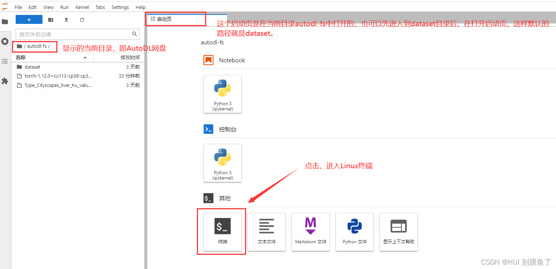Screen dimensions: 556x269
Task: Open the Kernel menu
Action: (82, 7)
